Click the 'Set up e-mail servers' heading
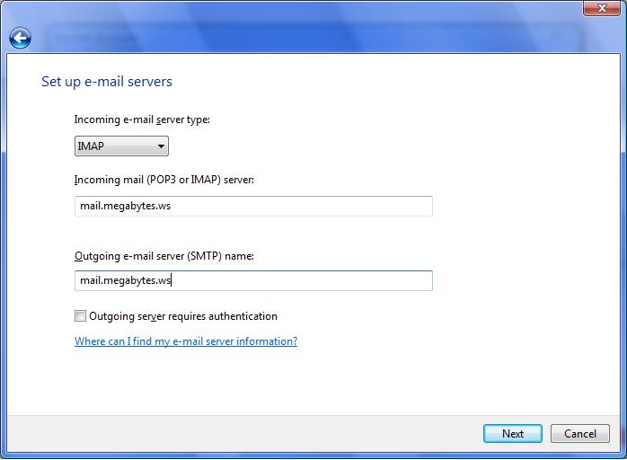The height and width of the screenshot is (460, 627). 107,82
